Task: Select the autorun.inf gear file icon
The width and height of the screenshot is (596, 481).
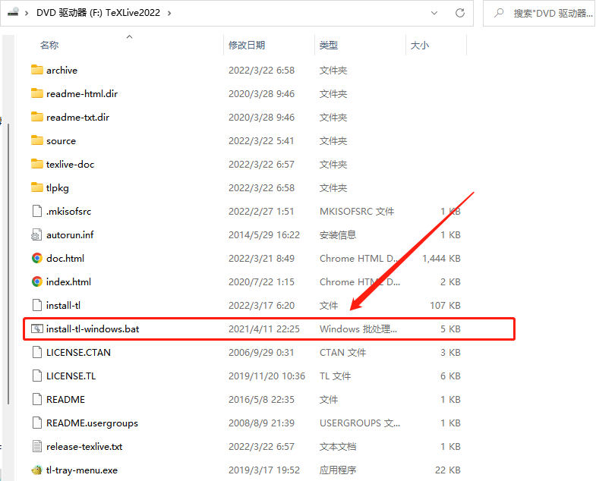Action: (x=36, y=234)
